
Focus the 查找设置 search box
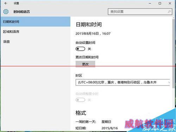[x=140, y=12]
